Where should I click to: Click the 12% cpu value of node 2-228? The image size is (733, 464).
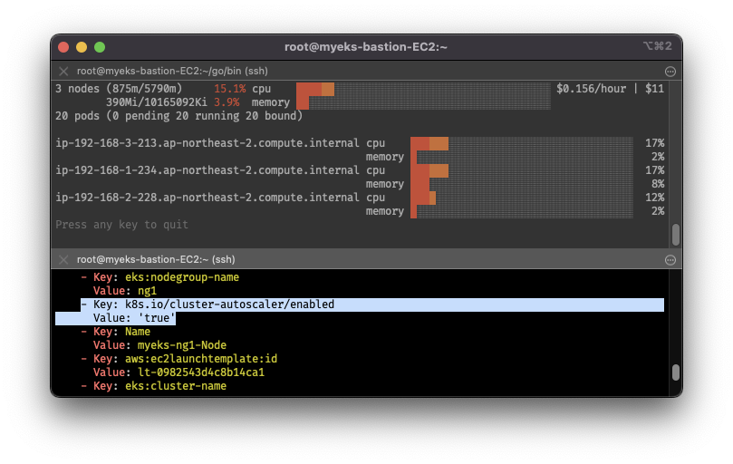coord(654,198)
